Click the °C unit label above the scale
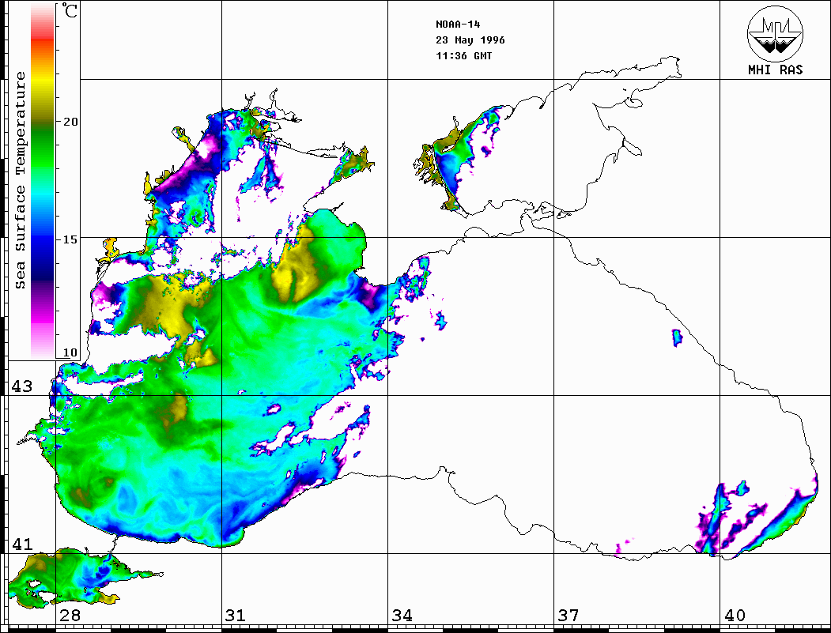 pyautogui.click(x=70, y=10)
